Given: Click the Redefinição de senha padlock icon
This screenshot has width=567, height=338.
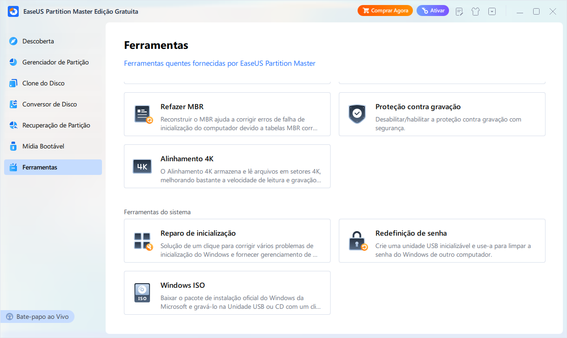Looking at the screenshot, I should coord(358,241).
